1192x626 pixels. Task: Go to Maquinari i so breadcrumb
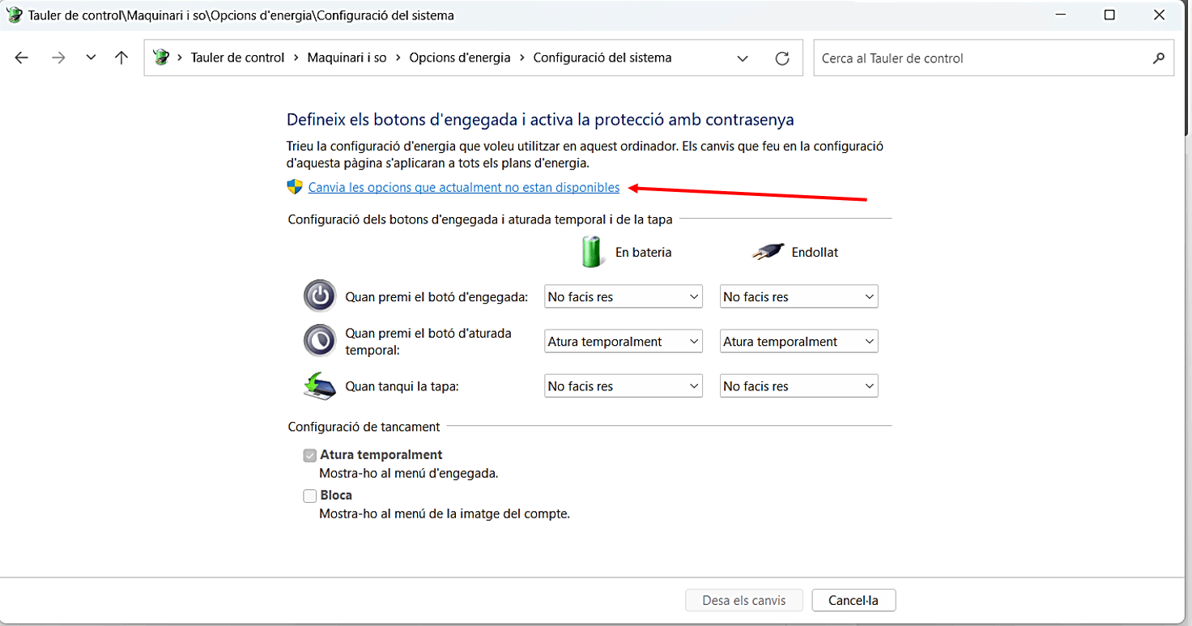[x=347, y=58]
